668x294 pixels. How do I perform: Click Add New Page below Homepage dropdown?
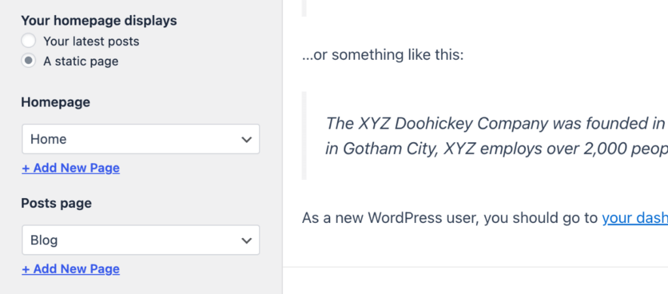point(70,168)
